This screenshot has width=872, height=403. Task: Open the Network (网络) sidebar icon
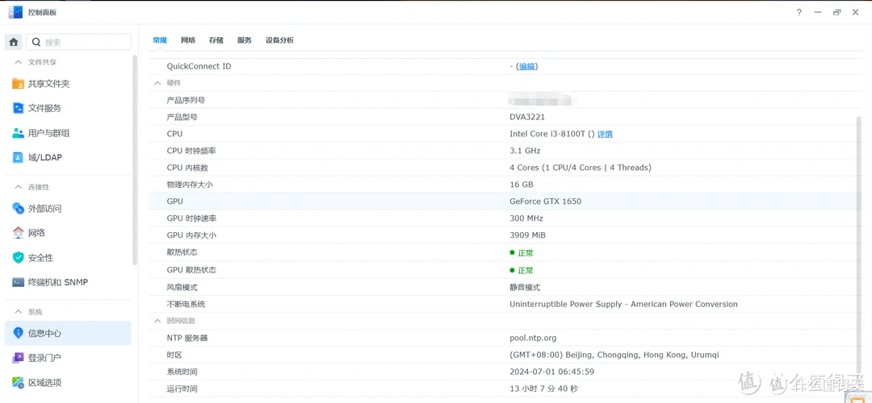(19, 233)
